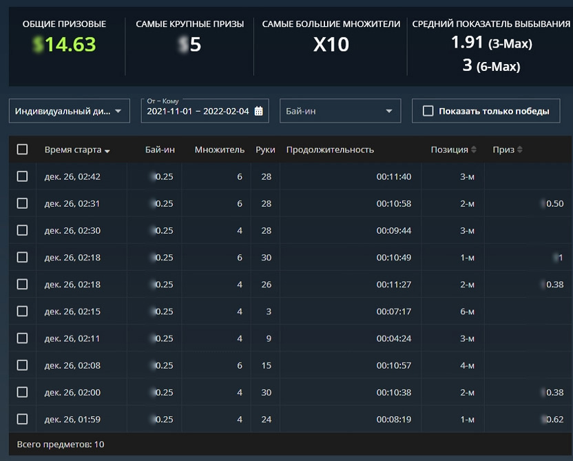Click the Бай-ин column header in table
This screenshot has height=461, width=573.
[x=160, y=150]
